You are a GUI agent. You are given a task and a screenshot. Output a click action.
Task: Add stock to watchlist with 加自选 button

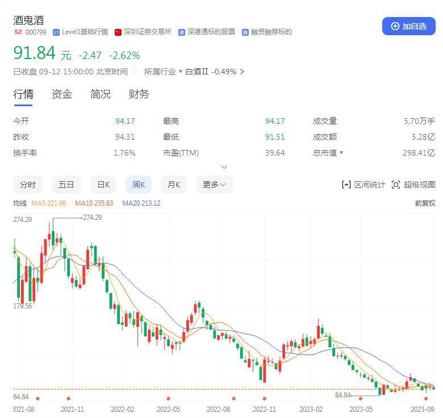[x=408, y=26]
